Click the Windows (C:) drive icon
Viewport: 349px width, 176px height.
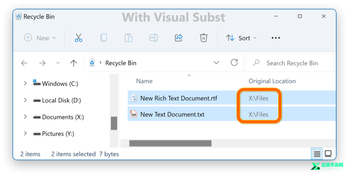37,83
